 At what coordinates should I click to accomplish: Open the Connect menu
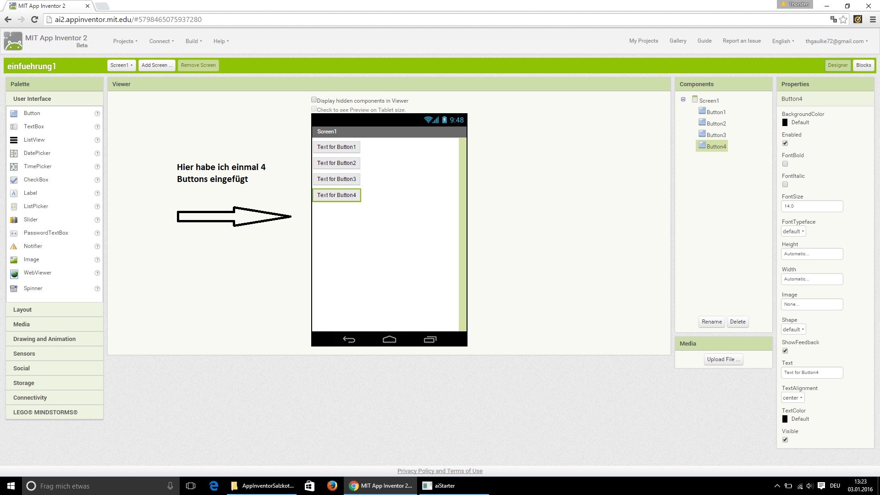tap(161, 41)
